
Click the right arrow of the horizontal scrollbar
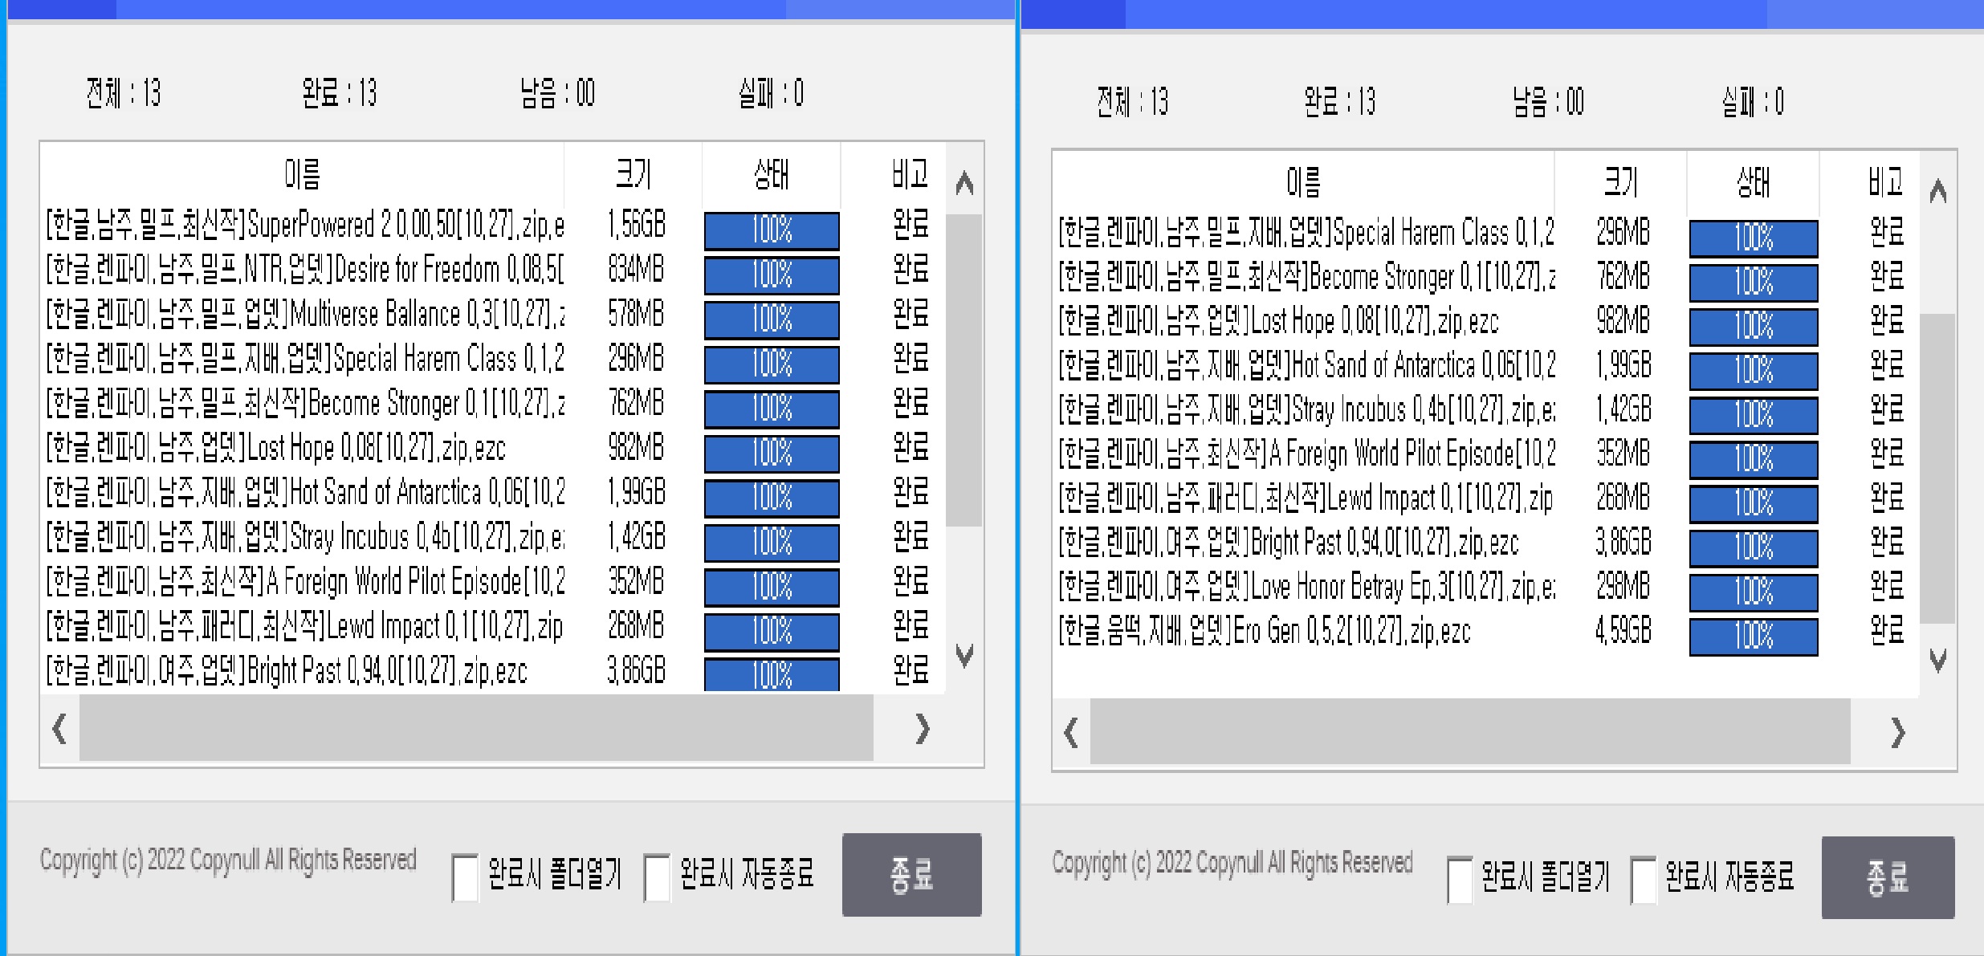click(923, 730)
